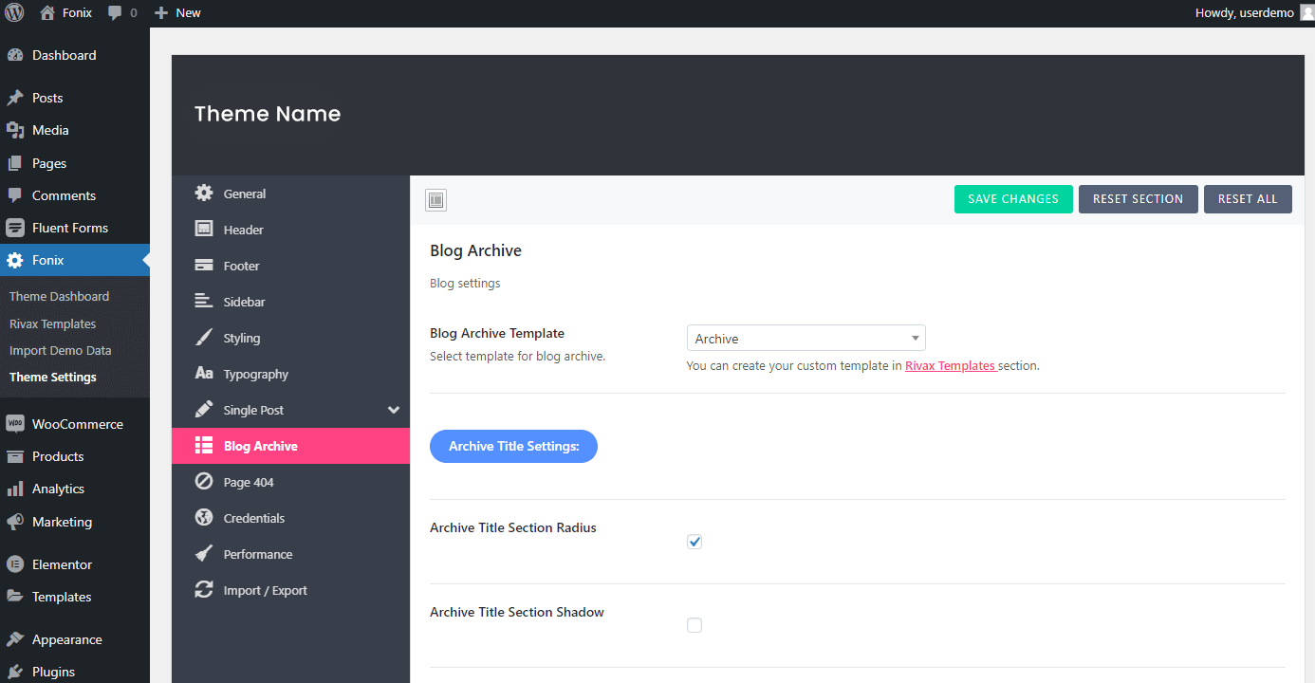
Task: Select Theme Settings submenu item
Action: [x=53, y=377]
